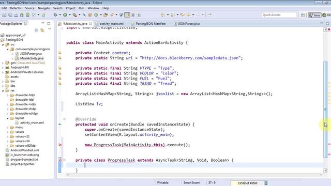Image resolution: width=331 pixels, height=186 pixels.
Task: Click the Open Perspective icon
Action: pos(303,15)
